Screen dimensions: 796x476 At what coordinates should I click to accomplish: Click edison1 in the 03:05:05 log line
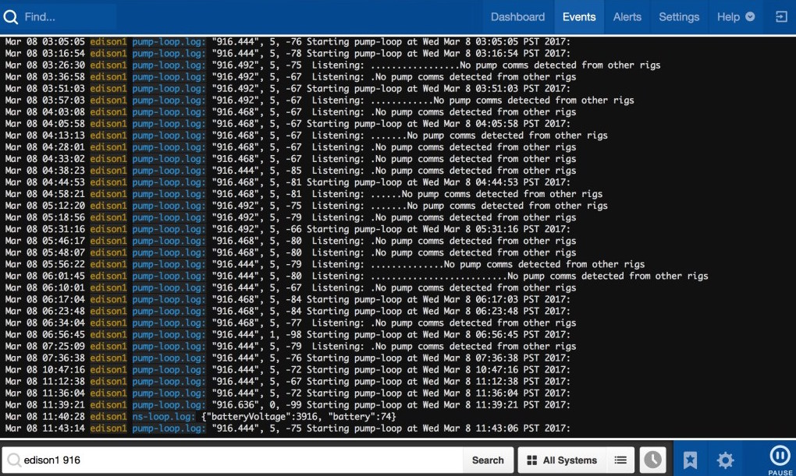(x=108, y=41)
